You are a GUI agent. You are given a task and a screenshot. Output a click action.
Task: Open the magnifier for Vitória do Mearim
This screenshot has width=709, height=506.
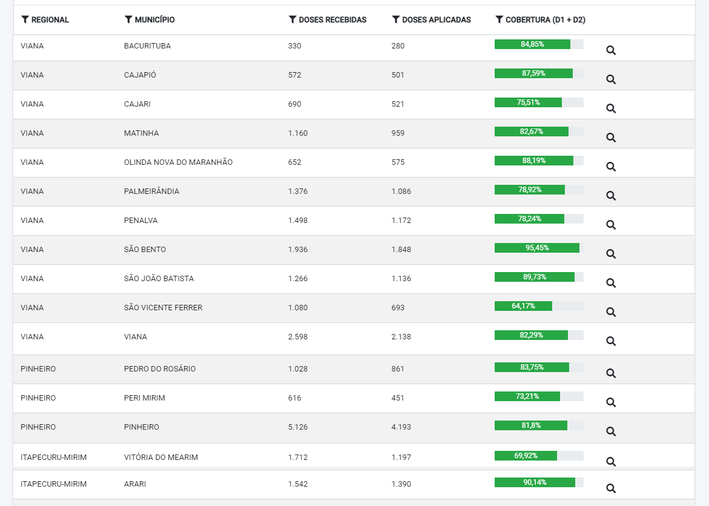tap(611, 462)
